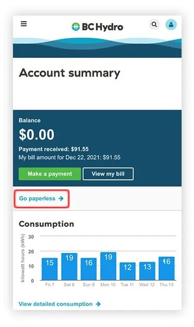Click the Account summary heading
Image resolution: width=194 pixels, height=327 pixels.
point(69,73)
